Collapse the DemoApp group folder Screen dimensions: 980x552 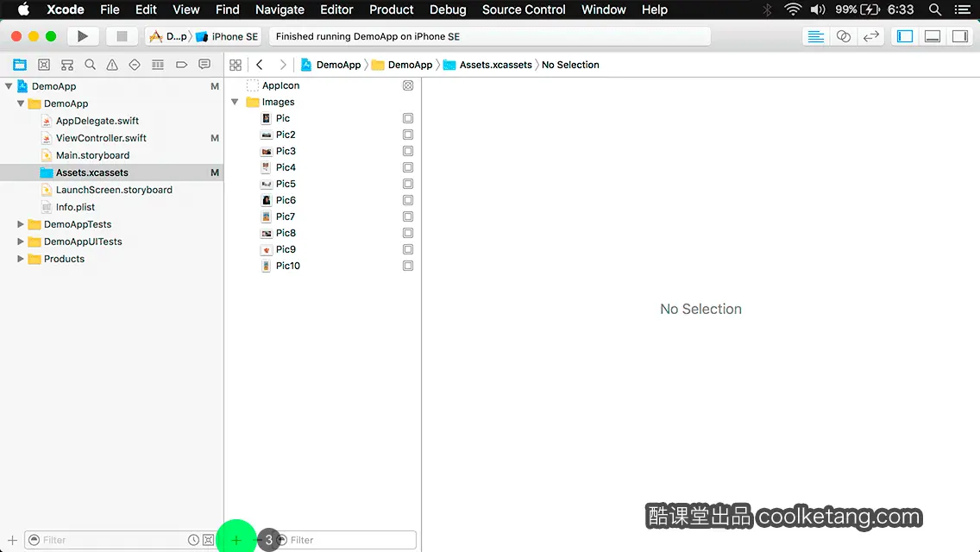[x=21, y=103]
